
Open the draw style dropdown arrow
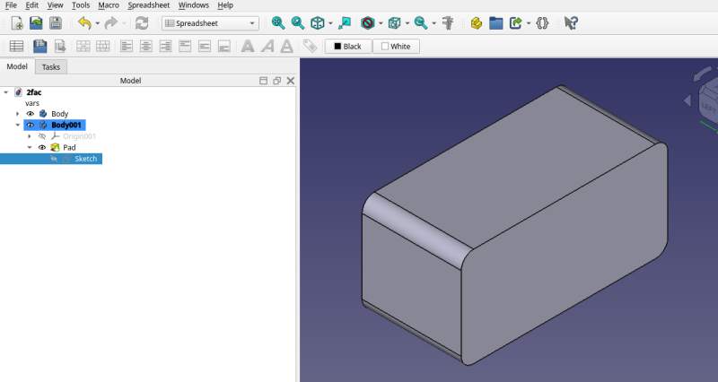(380, 23)
